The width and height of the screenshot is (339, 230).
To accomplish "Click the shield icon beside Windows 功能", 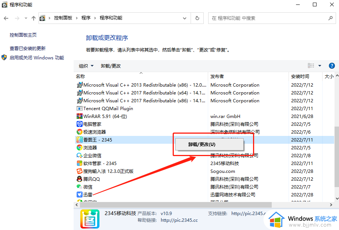I will [x=4, y=57].
